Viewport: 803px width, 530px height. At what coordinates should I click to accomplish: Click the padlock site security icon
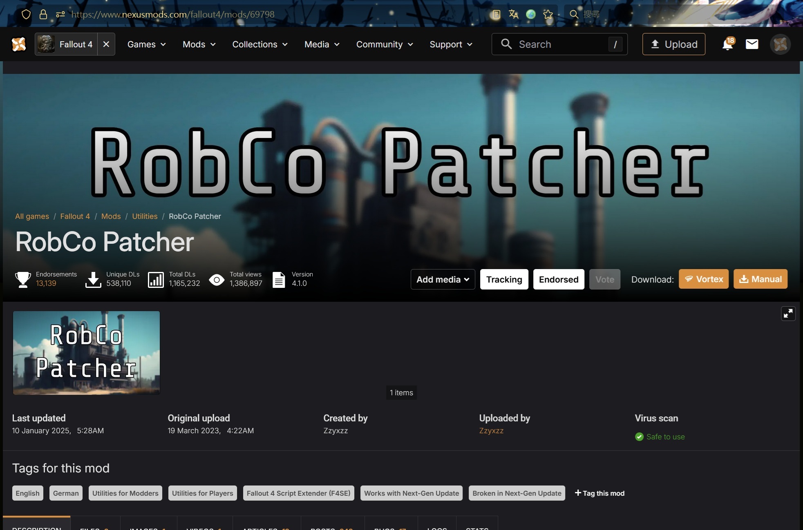tap(43, 14)
